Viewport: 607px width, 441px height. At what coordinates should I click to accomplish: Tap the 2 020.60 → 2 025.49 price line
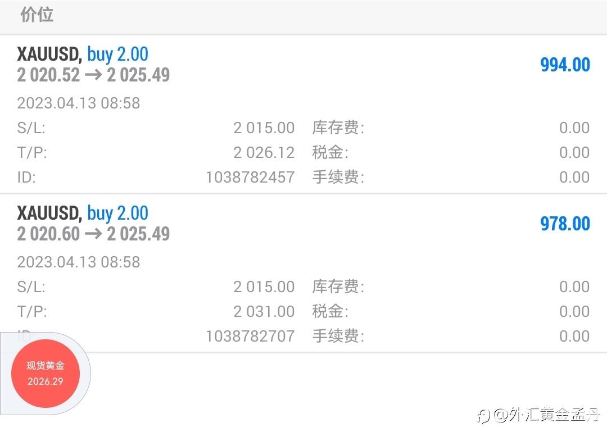[x=93, y=234]
